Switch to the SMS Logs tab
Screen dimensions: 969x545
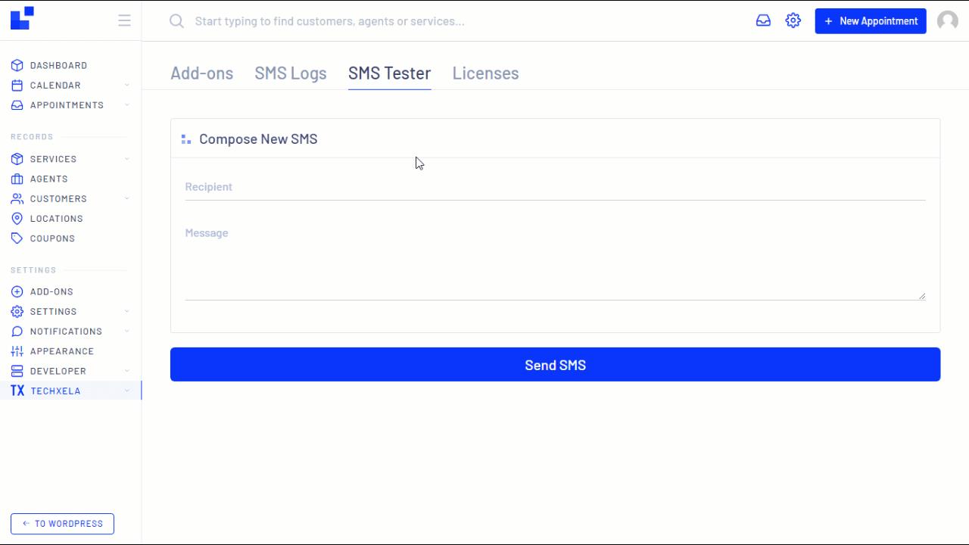coord(291,73)
